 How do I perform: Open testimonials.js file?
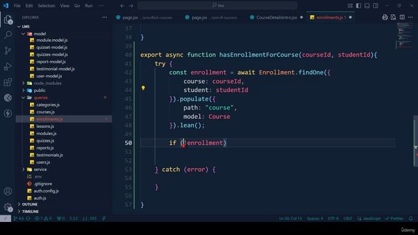click(x=50, y=155)
